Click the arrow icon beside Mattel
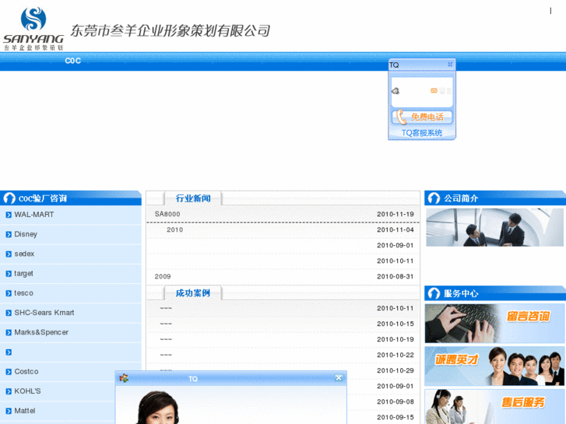 click(9, 411)
